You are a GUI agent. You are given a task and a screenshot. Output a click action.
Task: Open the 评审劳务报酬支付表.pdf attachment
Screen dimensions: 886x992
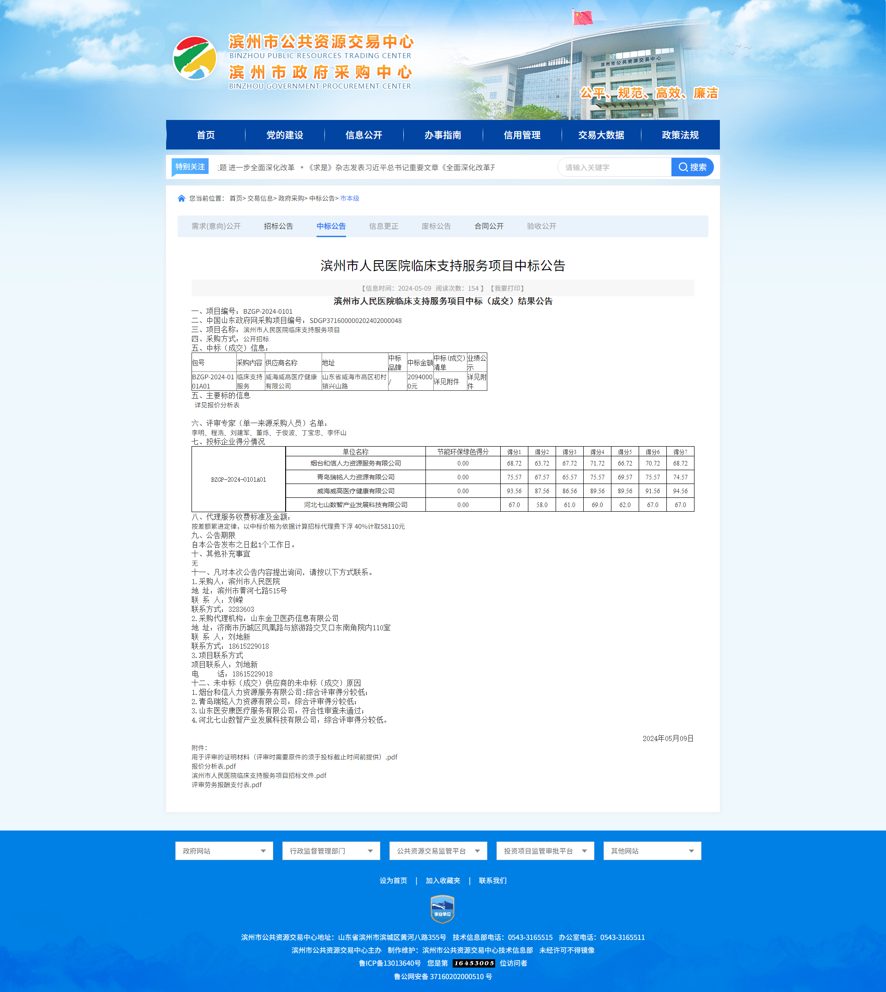click(227, 785)
